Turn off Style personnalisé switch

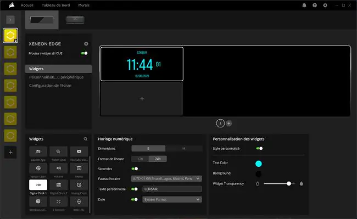pyautogui.click(x=259, y=149)
